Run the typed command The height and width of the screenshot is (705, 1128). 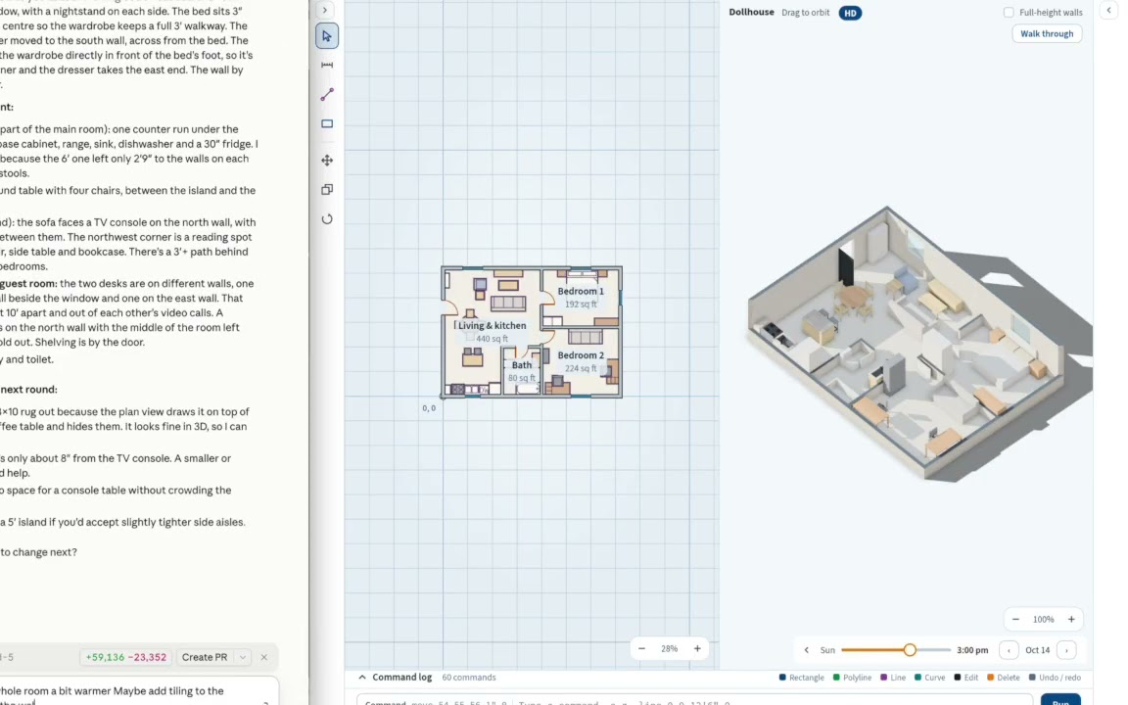[1060, 701]
